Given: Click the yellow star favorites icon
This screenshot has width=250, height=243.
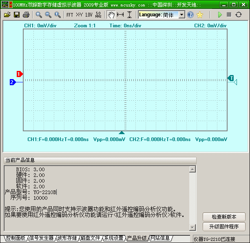Looking at the screenshot, I should 200,15.
